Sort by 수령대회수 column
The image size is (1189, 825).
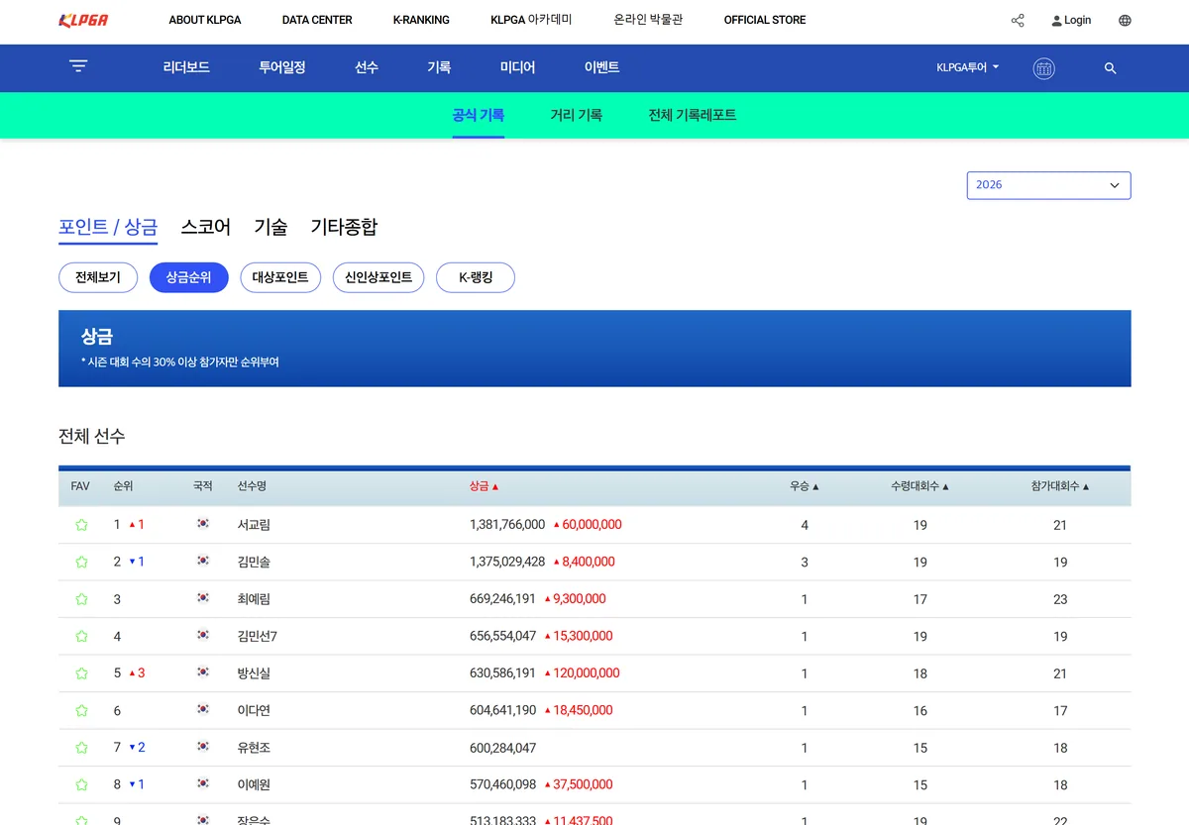point(919,486)
